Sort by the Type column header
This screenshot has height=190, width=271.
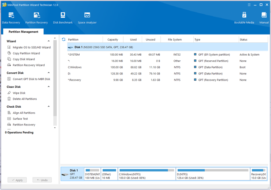click(216, 39)
